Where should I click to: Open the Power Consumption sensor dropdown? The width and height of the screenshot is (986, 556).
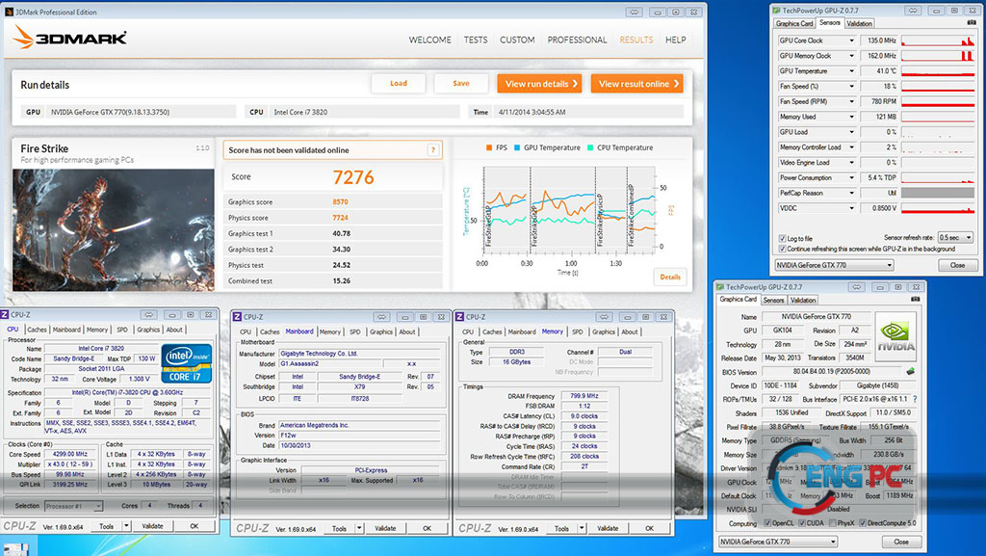point(851,178)
